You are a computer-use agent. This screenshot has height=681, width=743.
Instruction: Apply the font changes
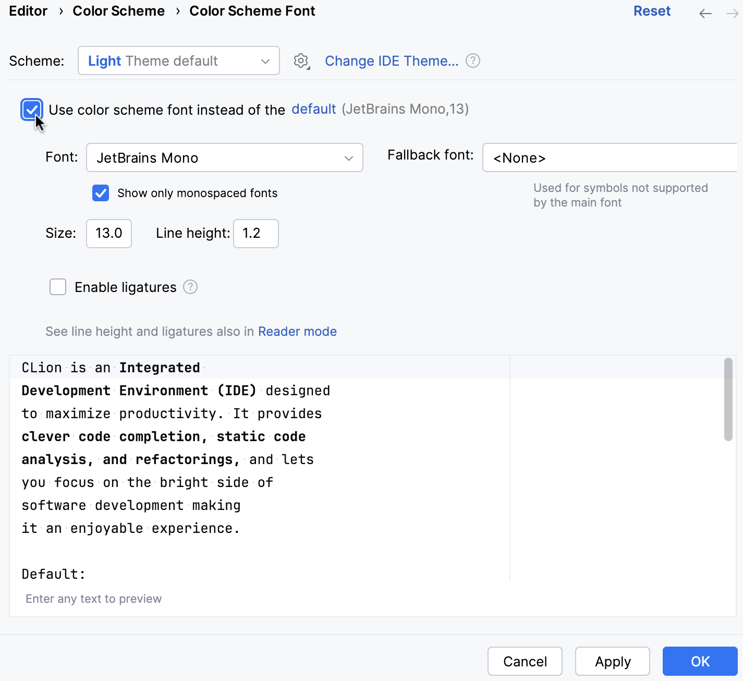tap(612, 661)
